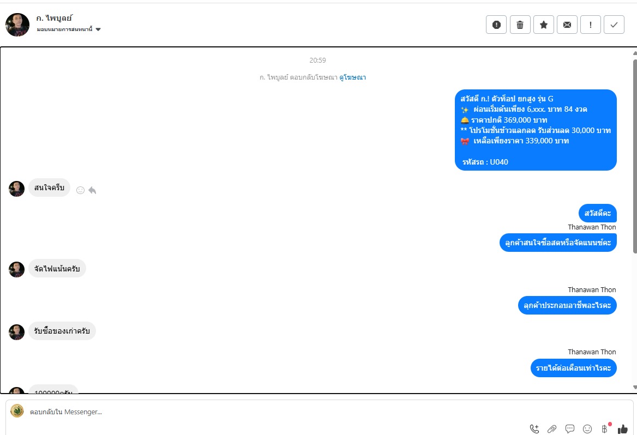
Task: Open emoji picker in the message composer
Action: coord(587,428)
